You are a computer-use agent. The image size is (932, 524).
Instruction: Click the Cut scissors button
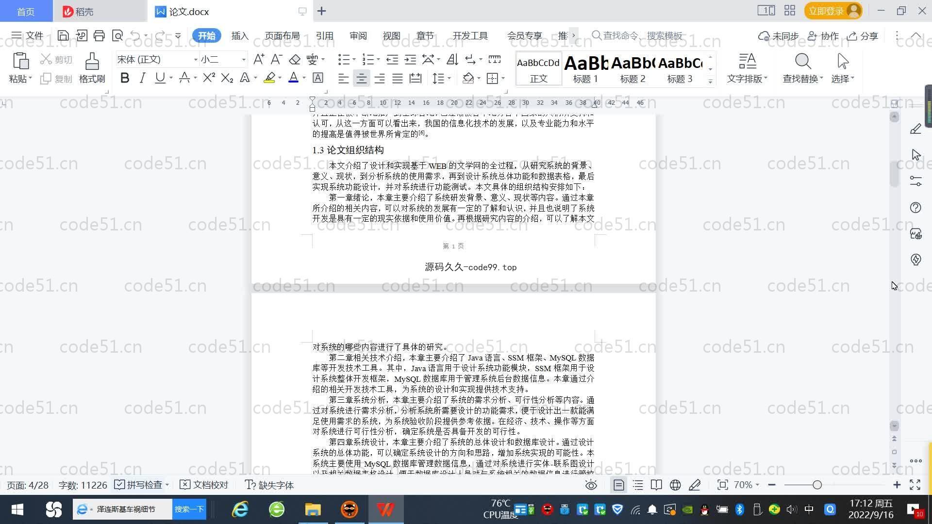(56, 59)
